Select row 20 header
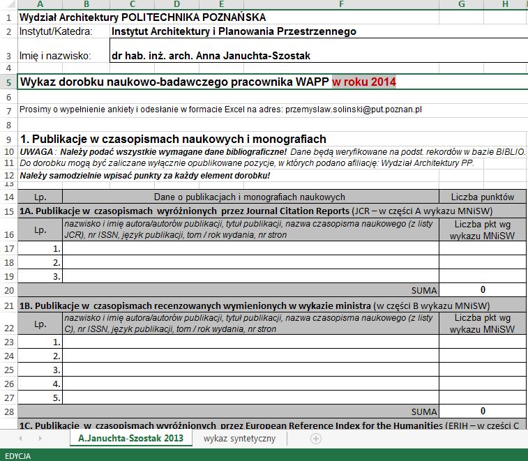 (9, 290)
